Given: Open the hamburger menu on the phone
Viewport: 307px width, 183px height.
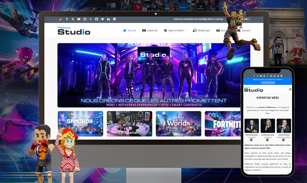Looking at the screenshot, I should tap(290, 89).
